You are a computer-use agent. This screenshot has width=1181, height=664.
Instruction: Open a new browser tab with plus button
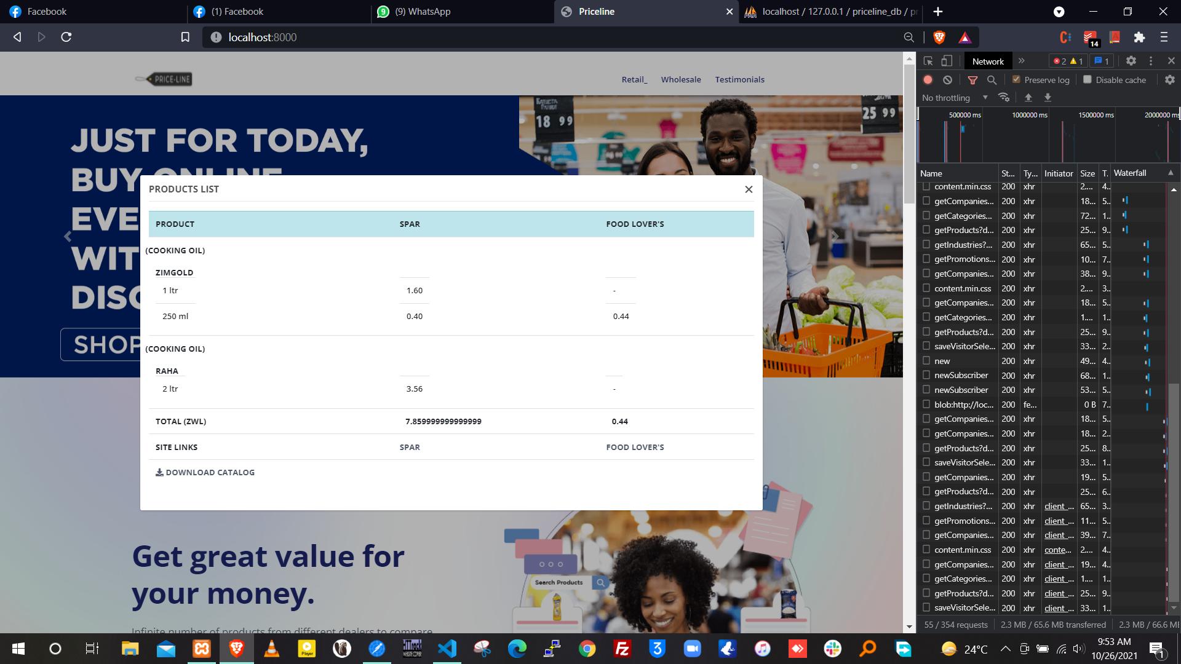click(937, 12)
